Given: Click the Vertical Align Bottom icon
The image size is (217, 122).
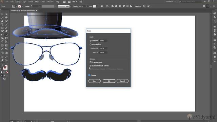Looking at the screenshot, I should point(131,6).
